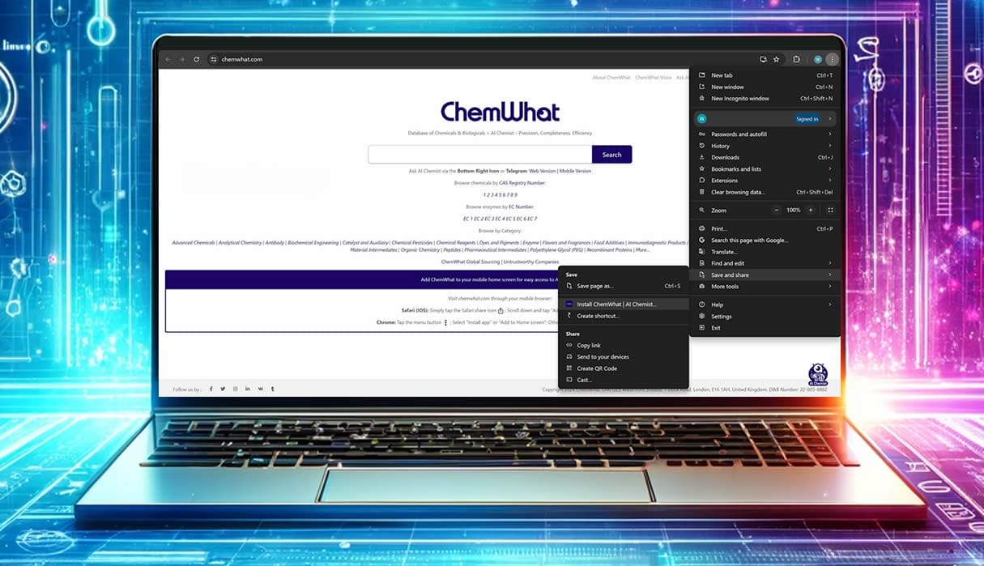
Task: Click Install ChemWhat | AI Chemist entry
Action: click(624, 304)
